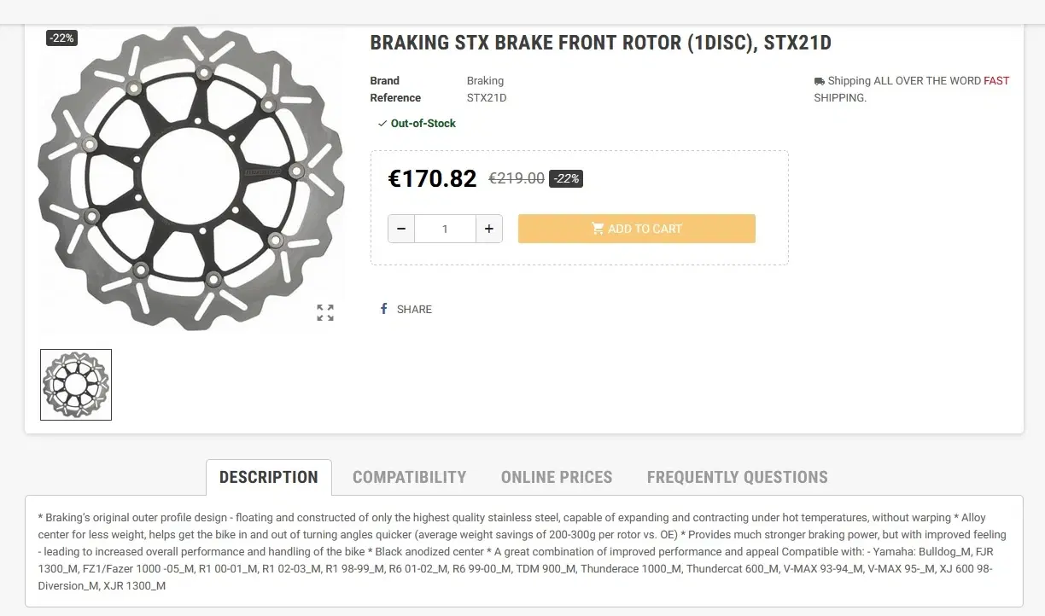
Task: Click the shopping cart icon in button
Action: pos(598,229)
